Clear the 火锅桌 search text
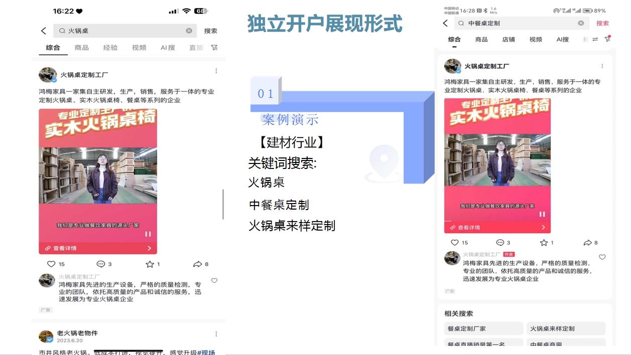This screenshot has height=355, width=631. pyautogui.click(x=189, y=31)
